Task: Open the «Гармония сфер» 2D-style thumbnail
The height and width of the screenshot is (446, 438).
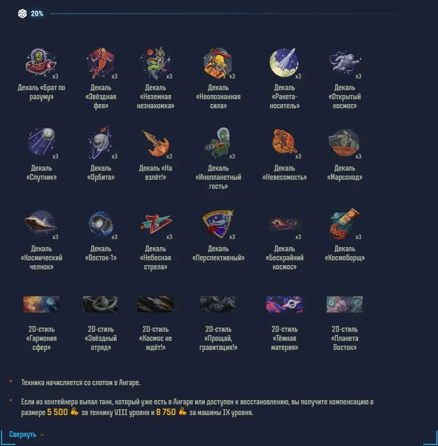Action: [x=42, y=304]
